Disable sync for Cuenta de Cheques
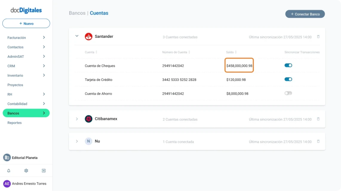Viewport: 341px width, 191px height. pos(288,65)
